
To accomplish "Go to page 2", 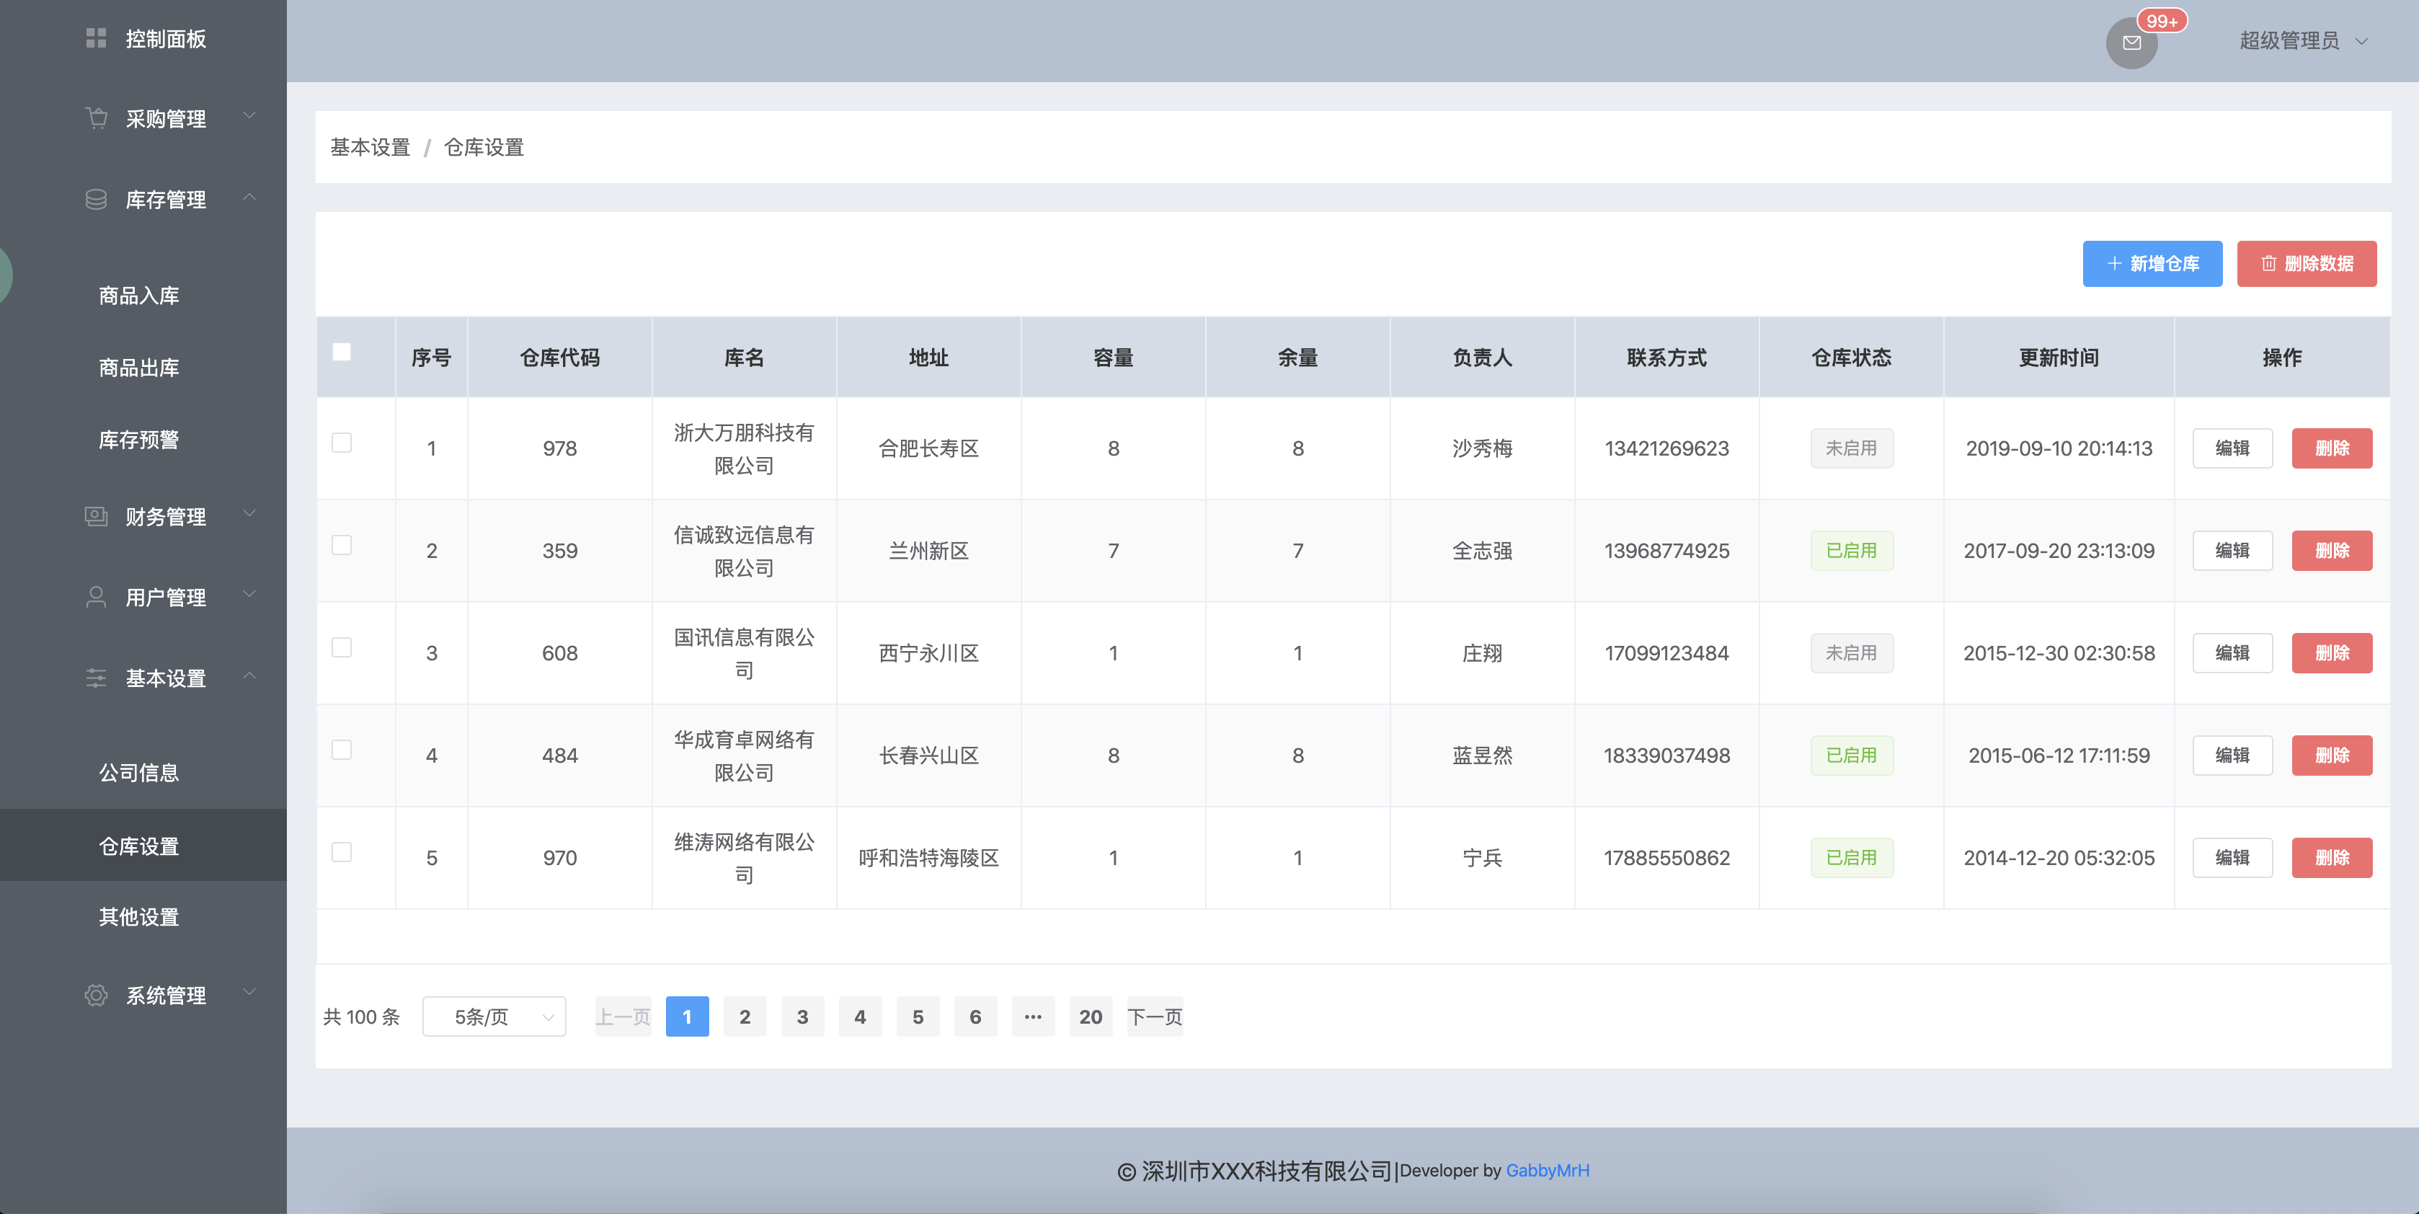I will click(745, 1016).
